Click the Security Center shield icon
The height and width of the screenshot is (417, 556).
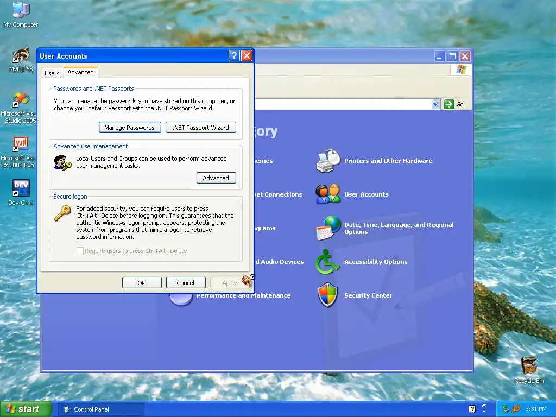(327, 295)
